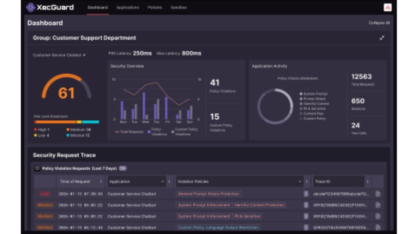The width and height of the screenshot is (416, 234).
Task: Click the 250ms P95 Latency value
Action: (x=142, y=53)
